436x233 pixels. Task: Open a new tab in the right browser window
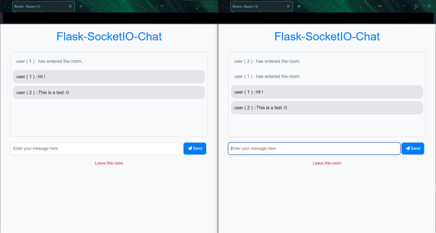[299, 6]
